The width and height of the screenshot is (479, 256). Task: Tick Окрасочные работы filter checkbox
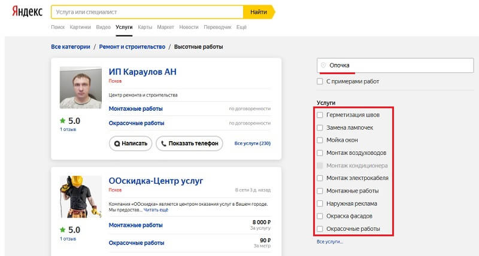(x=320, y=229)
